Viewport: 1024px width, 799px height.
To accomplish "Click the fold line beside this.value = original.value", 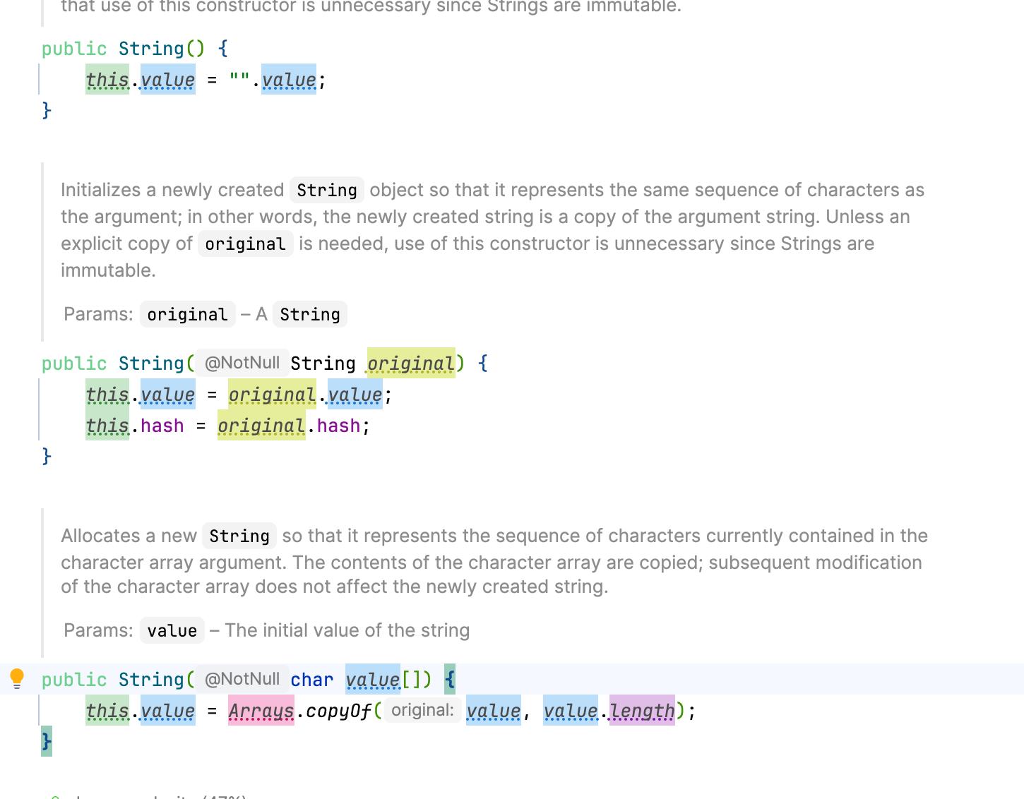I will click(x=40, y=410).
